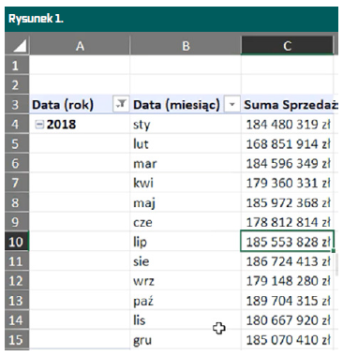Click the vertical scrollbar thumb
Viewport: 343px width, 356px height.
point(336,265)
